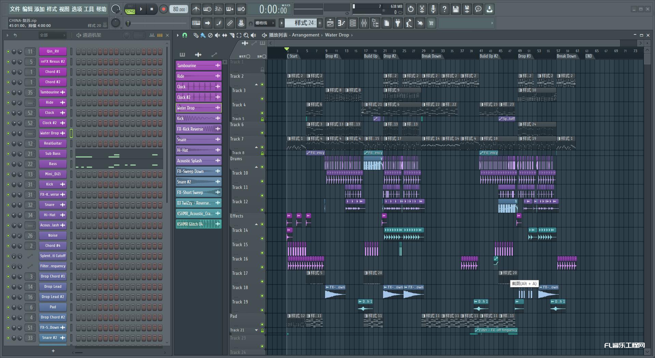The height and width of the screenshot is (358, 655).
Task: Toggle the countdown before recording icon
Action: pos(218,9)
